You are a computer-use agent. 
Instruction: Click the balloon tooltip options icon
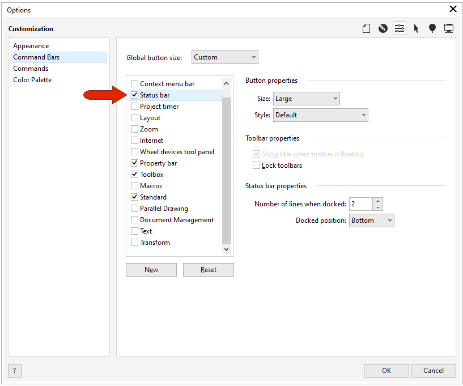point(432,28)
